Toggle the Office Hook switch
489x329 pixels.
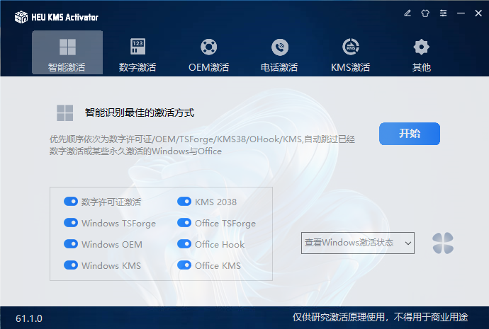click(x=184, y=243)
